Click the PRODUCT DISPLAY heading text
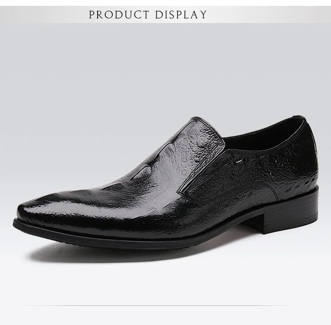The image size is (331, 325). [148, 15]
